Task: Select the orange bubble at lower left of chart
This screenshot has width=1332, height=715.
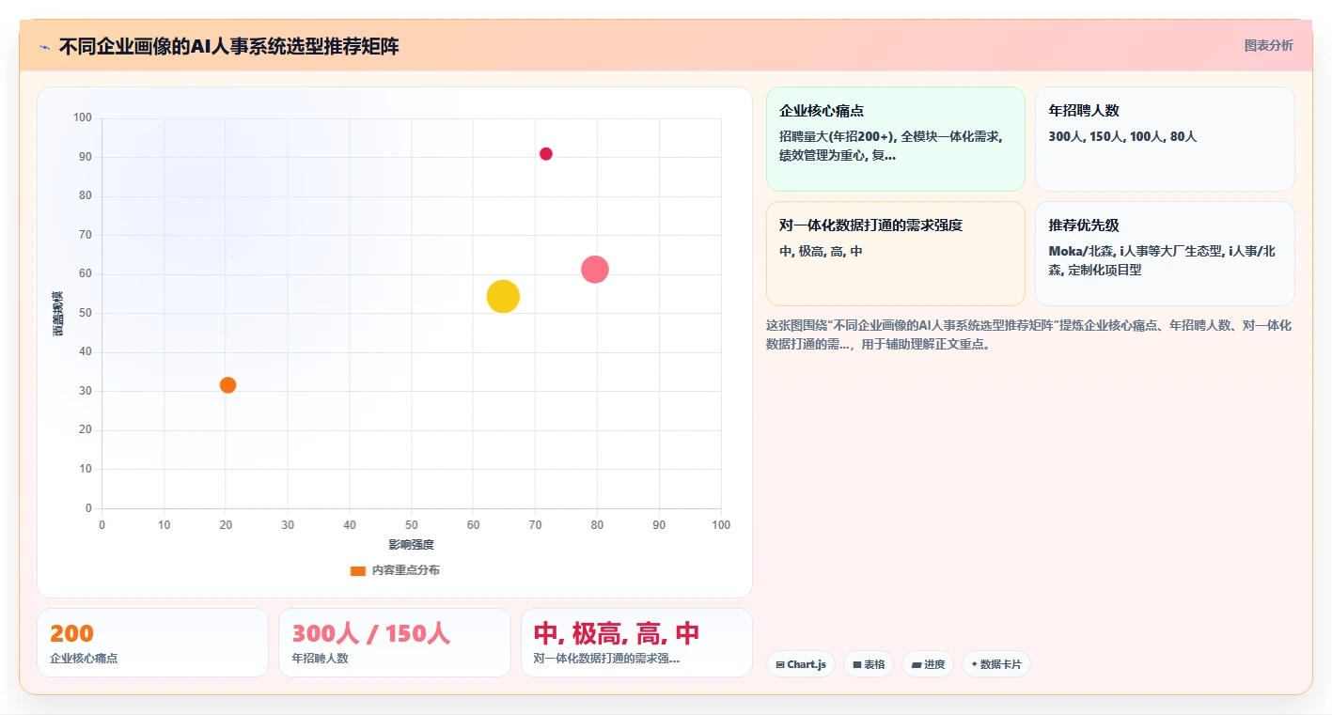Action: (x=227, y=385)
